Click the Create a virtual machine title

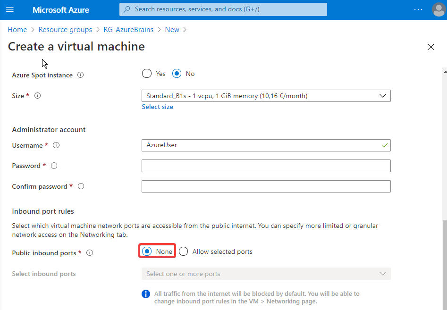pos(76,46)
